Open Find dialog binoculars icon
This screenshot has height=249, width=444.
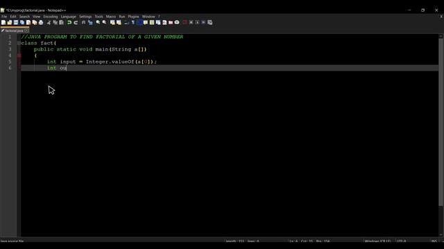coord(83,22)
